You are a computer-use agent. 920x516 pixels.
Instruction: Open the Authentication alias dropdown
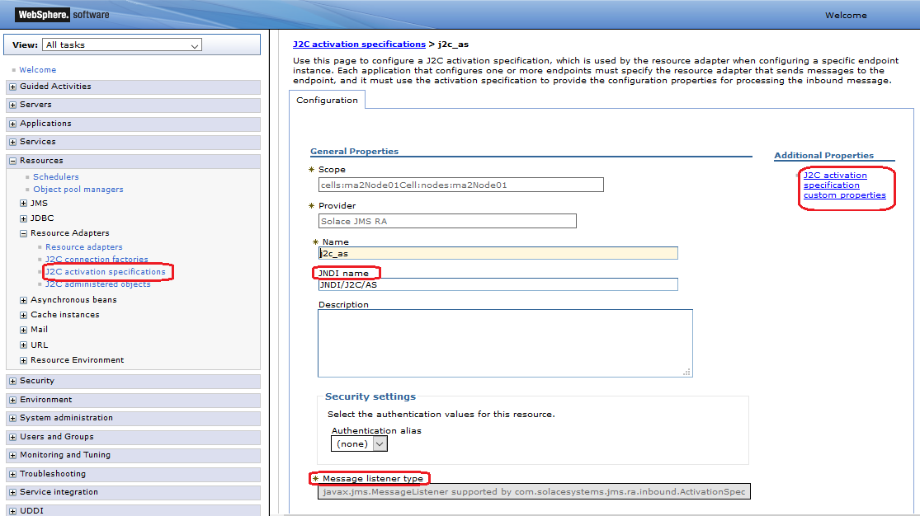(x=359, y=443)
